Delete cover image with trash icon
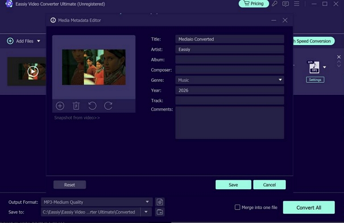The image size is (344, 223). pos(76,106)
